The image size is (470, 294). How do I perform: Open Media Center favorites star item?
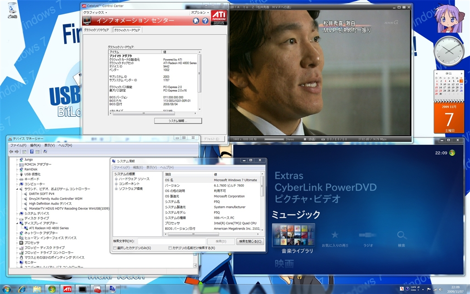(x=335, y=239)
